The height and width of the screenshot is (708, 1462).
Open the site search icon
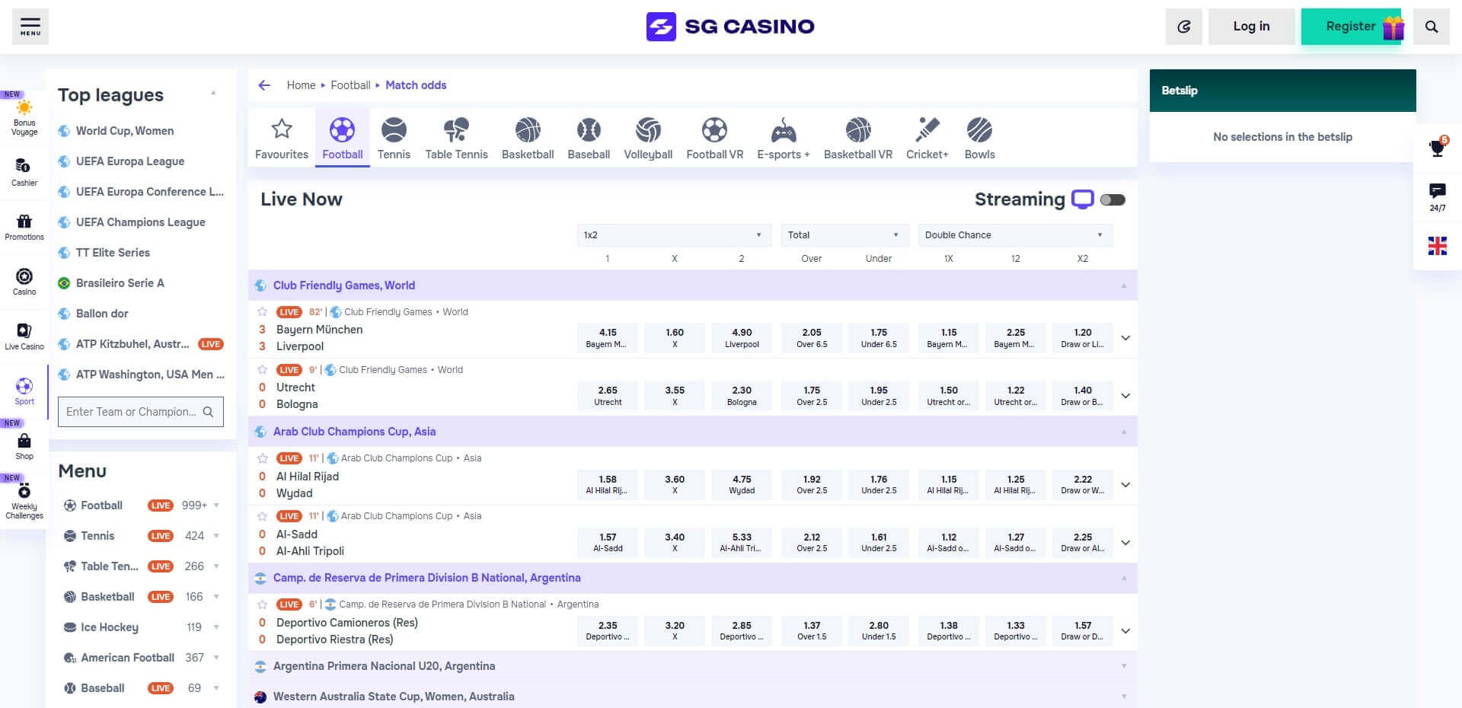click(1432, 26)
